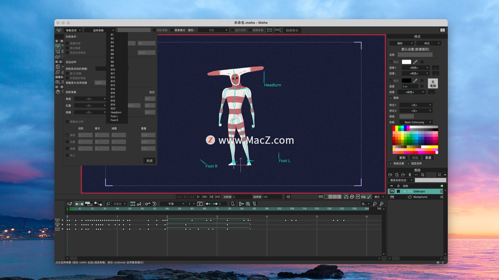Click the channels timeline mode icon

[x=79, y=204]
